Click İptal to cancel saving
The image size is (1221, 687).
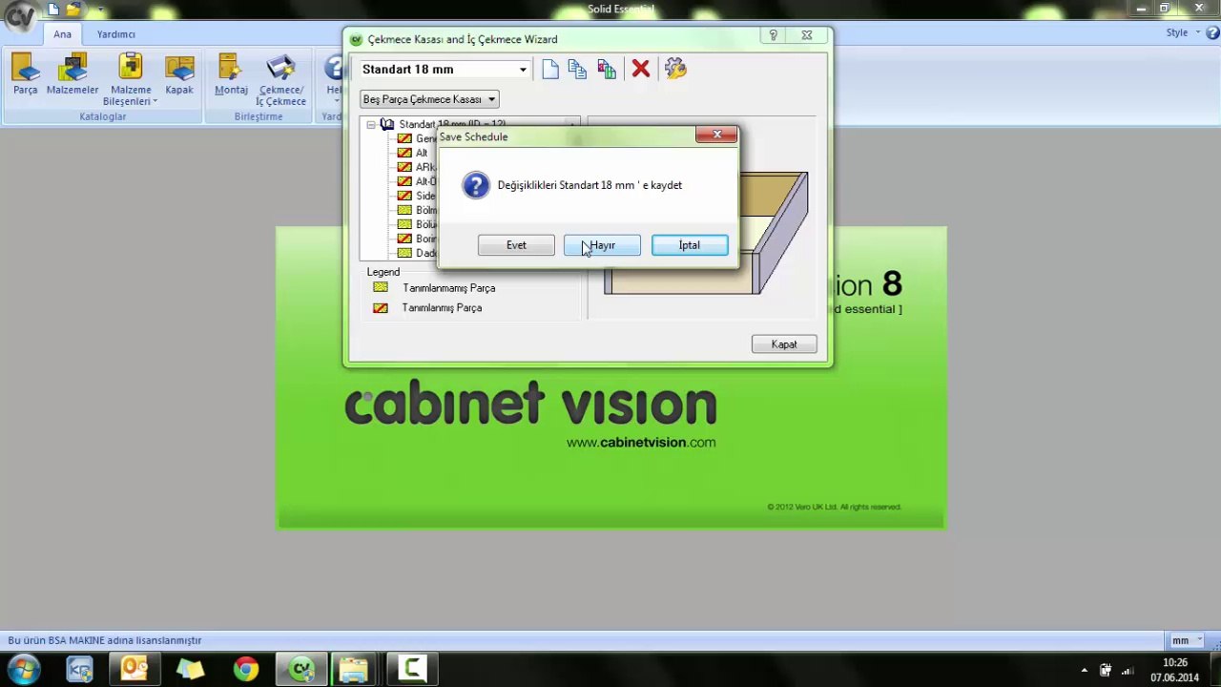[x=690, y=245]
